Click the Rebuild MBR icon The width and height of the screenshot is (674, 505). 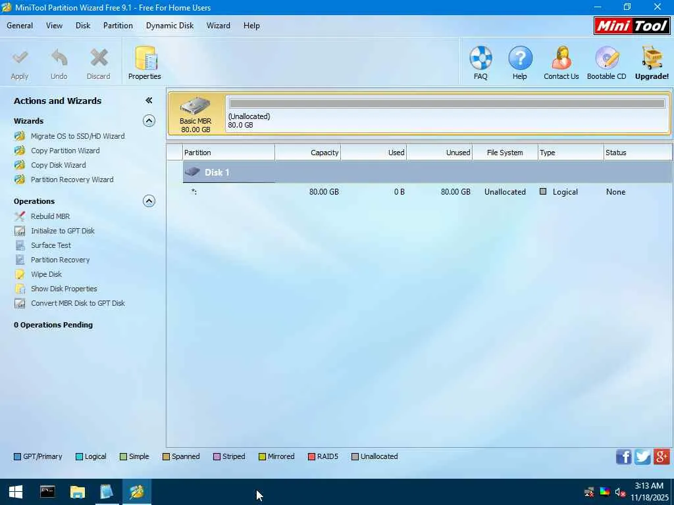(x=20, y=216)
